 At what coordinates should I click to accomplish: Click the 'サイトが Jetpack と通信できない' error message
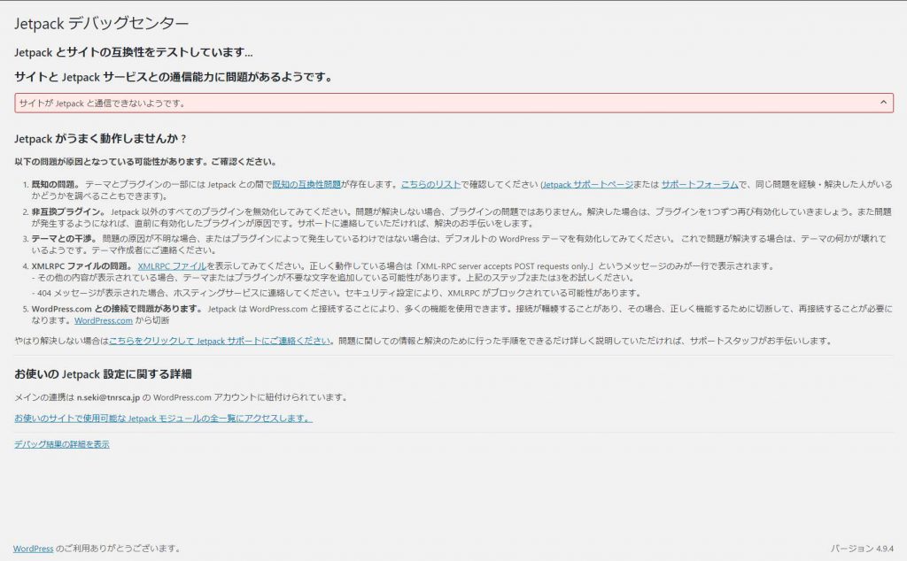pos(102,104)
